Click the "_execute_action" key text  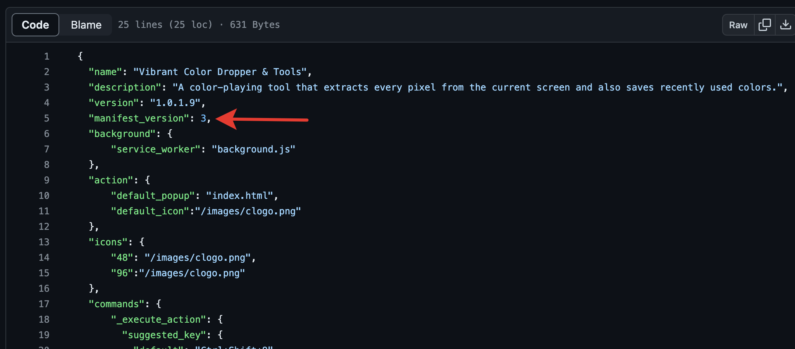(x=158, y=320)
